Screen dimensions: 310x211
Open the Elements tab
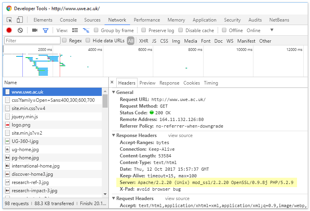43,20
